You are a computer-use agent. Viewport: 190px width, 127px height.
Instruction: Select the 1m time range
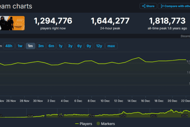point(31,46)
